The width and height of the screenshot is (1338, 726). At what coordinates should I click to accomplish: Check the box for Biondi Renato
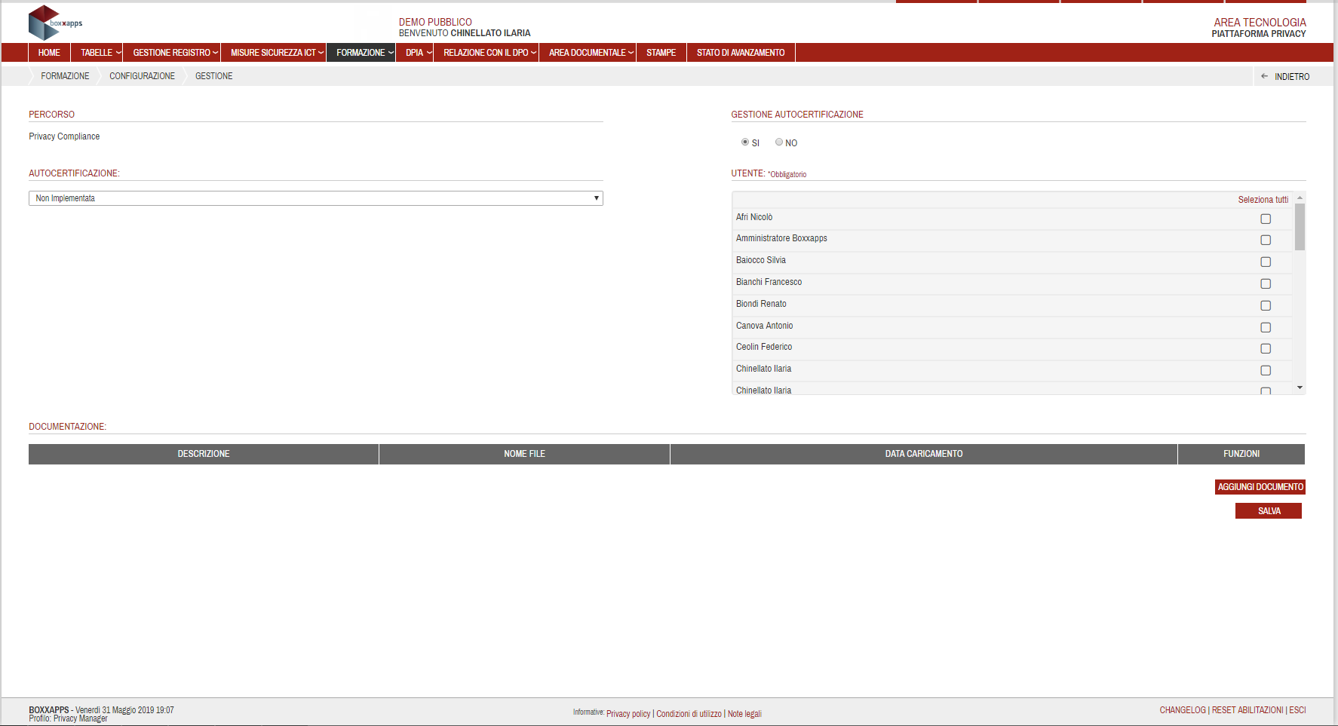tap(1266, 305)
